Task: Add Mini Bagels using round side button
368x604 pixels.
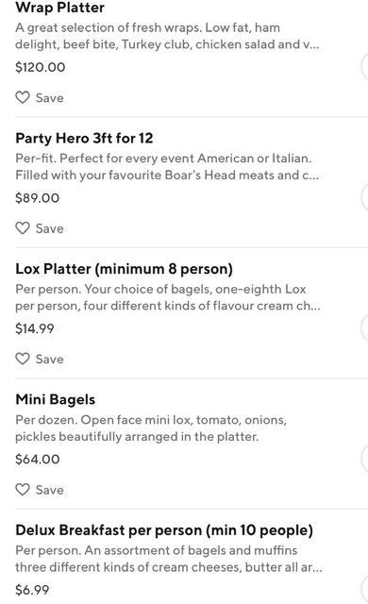Action: 365,459
